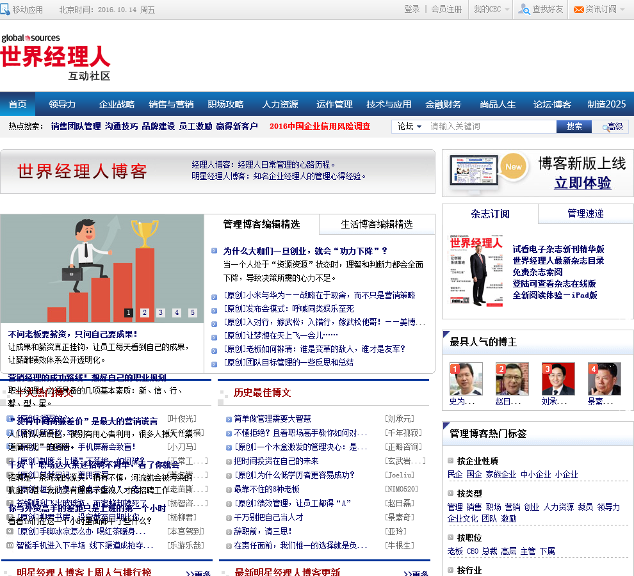Click the CEO tag under 按职位
The height and width of the screenshot is (576, 634).
472,551
